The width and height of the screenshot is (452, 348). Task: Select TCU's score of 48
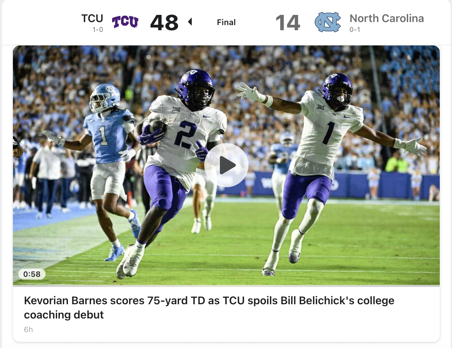(x=164, y=23)
